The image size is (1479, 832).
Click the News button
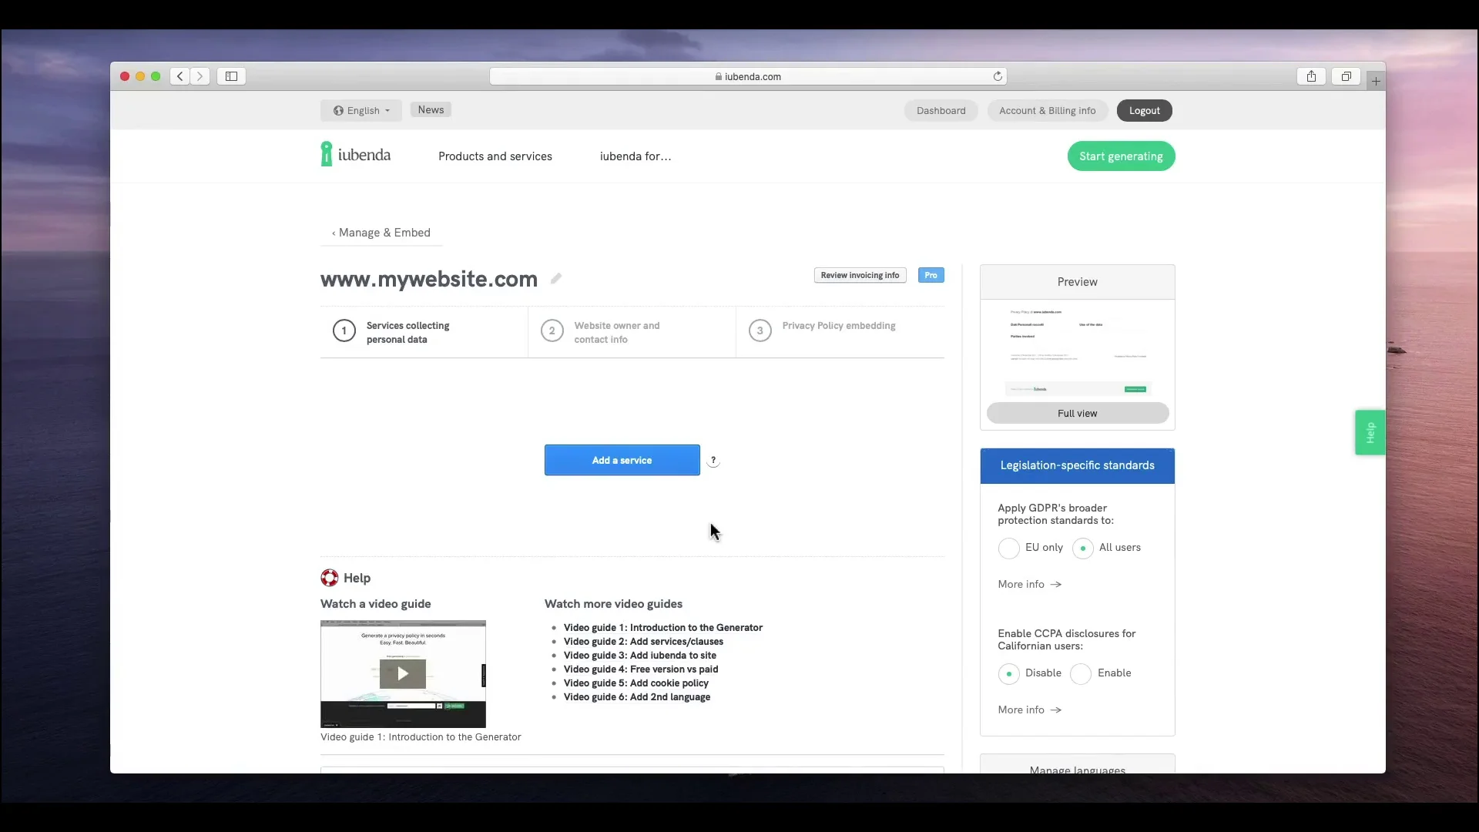[x=431, y=109]
